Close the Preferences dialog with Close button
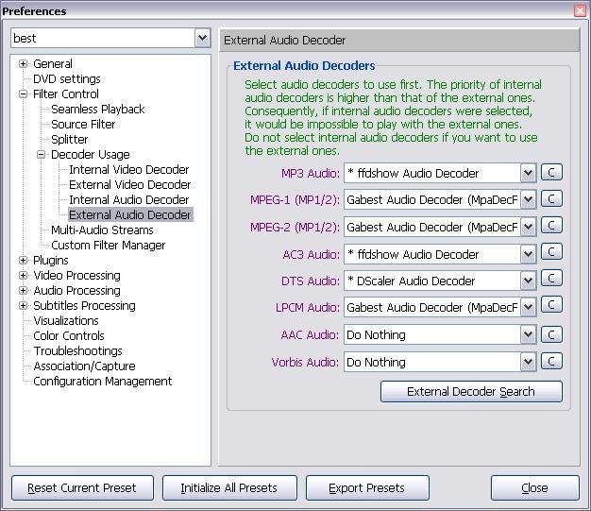Screen dimensions: 591x511 (534, 488)
